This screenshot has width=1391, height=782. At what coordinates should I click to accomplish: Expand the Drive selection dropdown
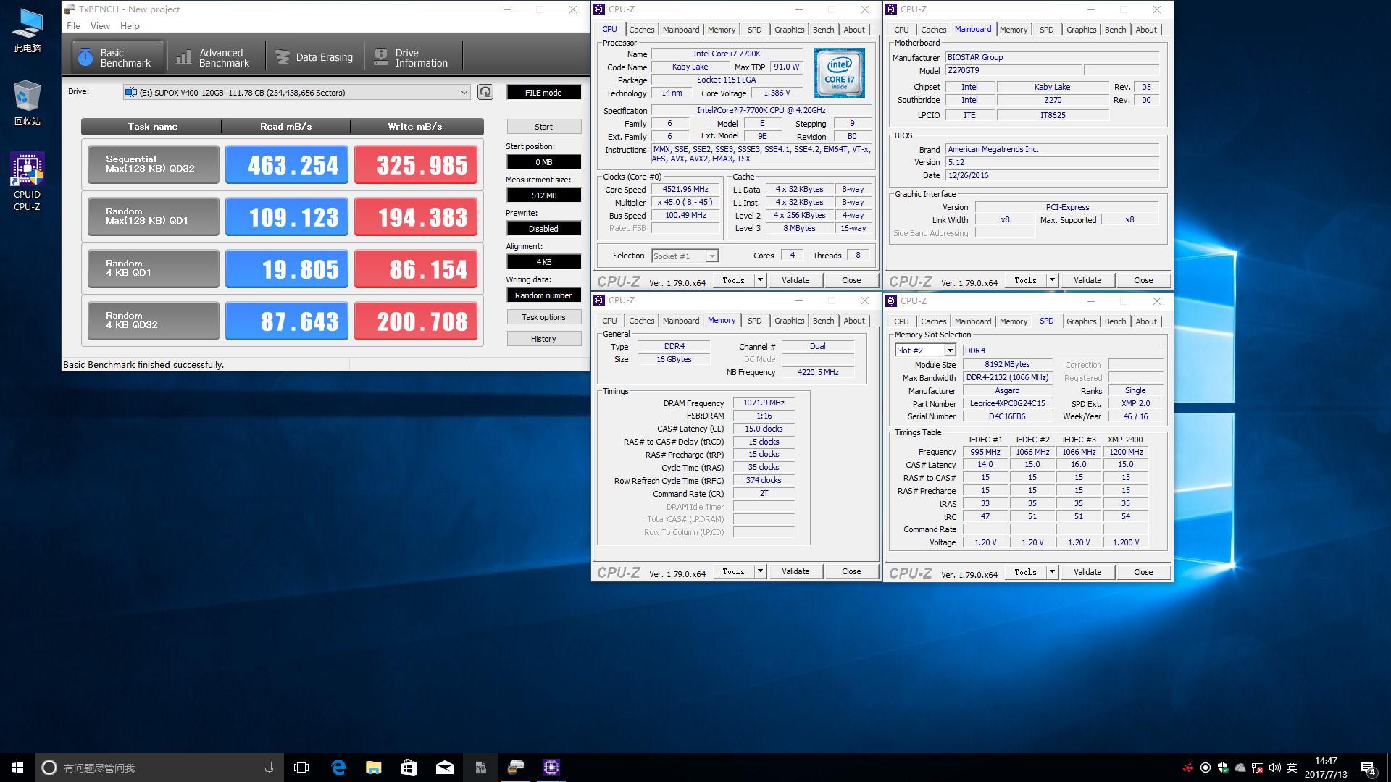[464, 92]
